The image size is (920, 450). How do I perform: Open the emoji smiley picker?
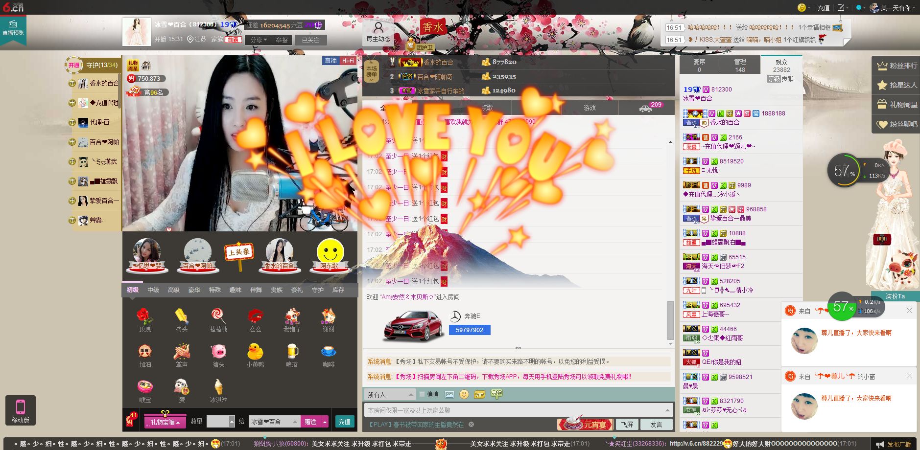tap(464, 394)
